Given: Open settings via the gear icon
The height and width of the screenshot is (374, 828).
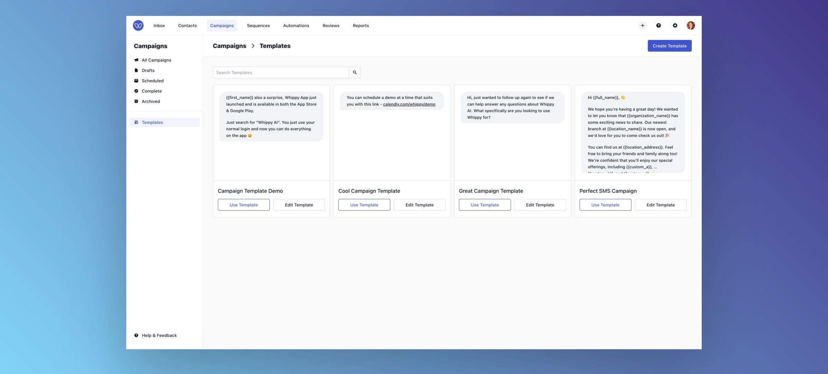Looking at the screenshot, I should point(675,25).
